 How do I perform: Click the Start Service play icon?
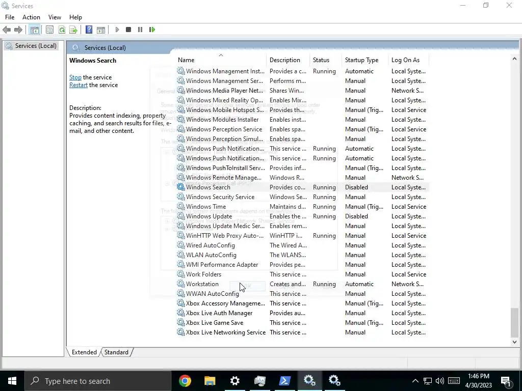point(117,30)
